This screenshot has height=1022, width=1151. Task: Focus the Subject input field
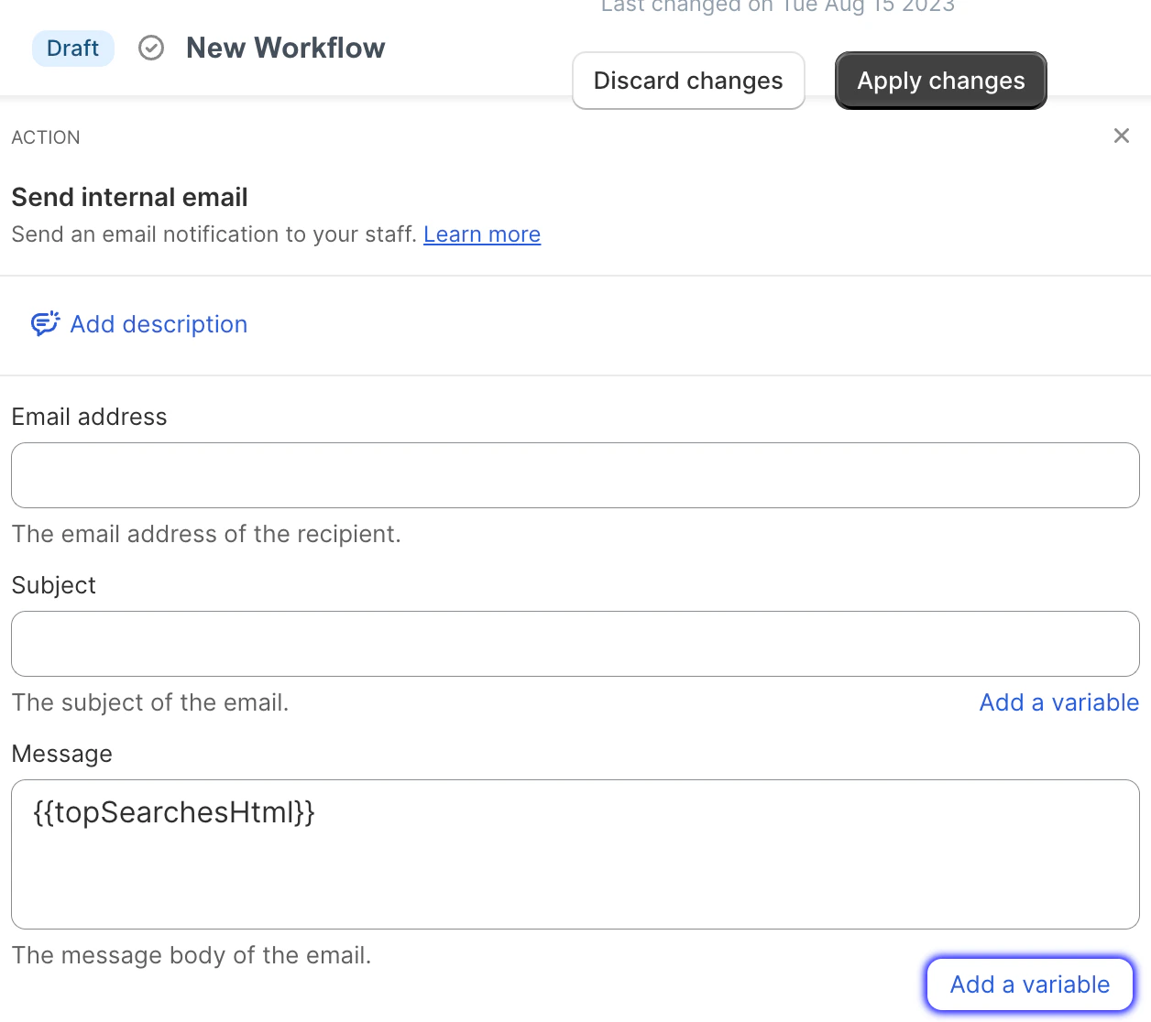[575, 644]
